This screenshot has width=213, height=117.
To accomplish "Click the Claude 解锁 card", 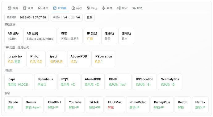I will [13, 105].
